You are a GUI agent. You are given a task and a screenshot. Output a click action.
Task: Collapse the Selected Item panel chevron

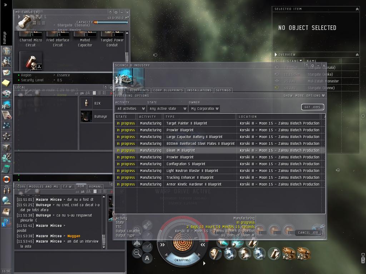tap(357, 9)
